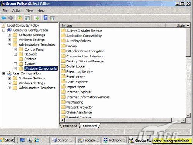Screen dimensions: 193x145
Task: Click the ActiveX Installer Service folder icon
Action: [63, 30]
